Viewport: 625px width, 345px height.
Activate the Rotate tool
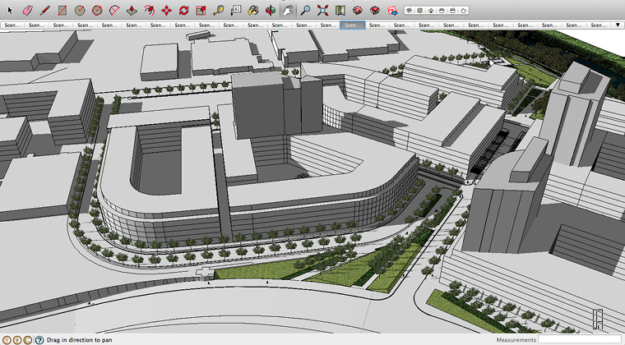pos(183,11)
